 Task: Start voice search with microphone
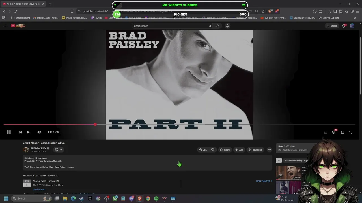click(x=227, y=26)
